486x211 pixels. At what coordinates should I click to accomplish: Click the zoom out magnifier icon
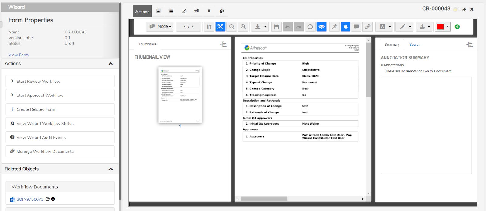(x=232, y=27)
